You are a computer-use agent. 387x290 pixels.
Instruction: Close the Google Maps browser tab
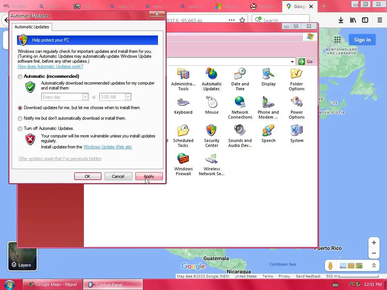coord(311,6)
